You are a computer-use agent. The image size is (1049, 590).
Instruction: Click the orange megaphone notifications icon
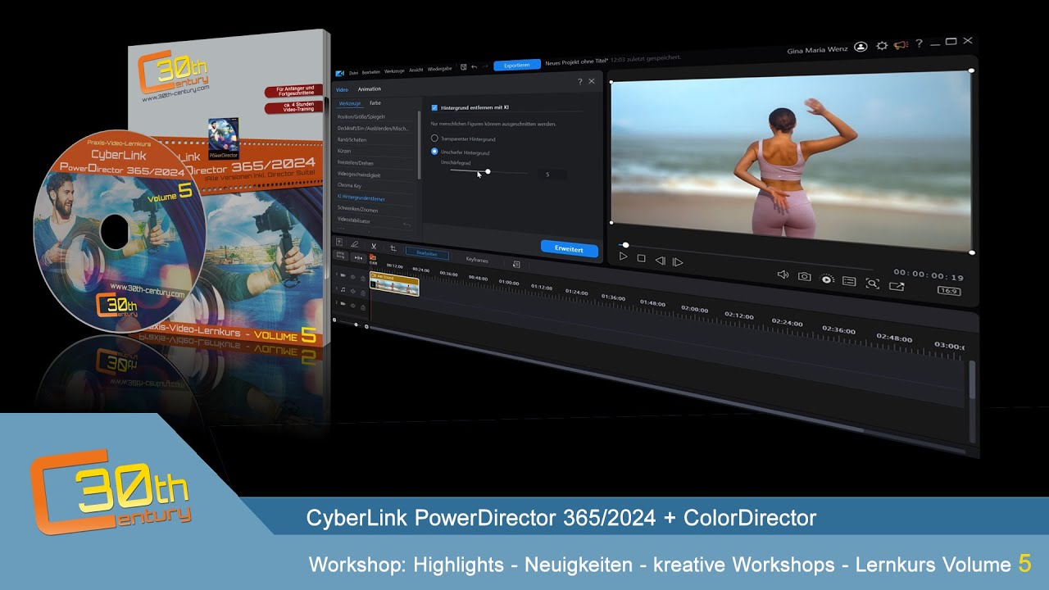[x=901, y=44]
